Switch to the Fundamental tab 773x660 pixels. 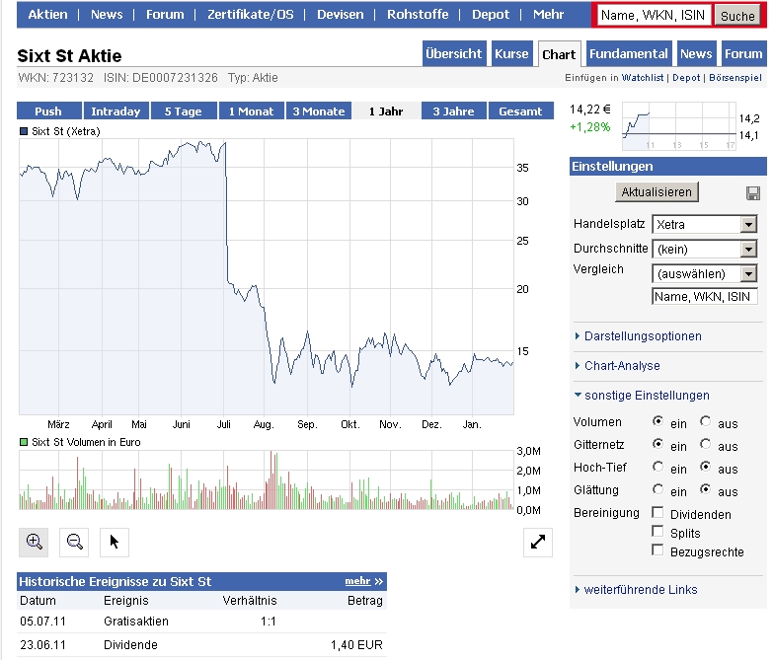(x=629, y=53)
